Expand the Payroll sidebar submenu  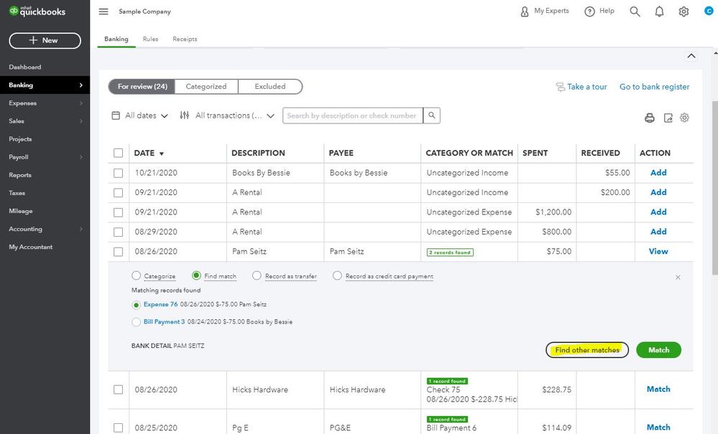(x=81, y=157)
